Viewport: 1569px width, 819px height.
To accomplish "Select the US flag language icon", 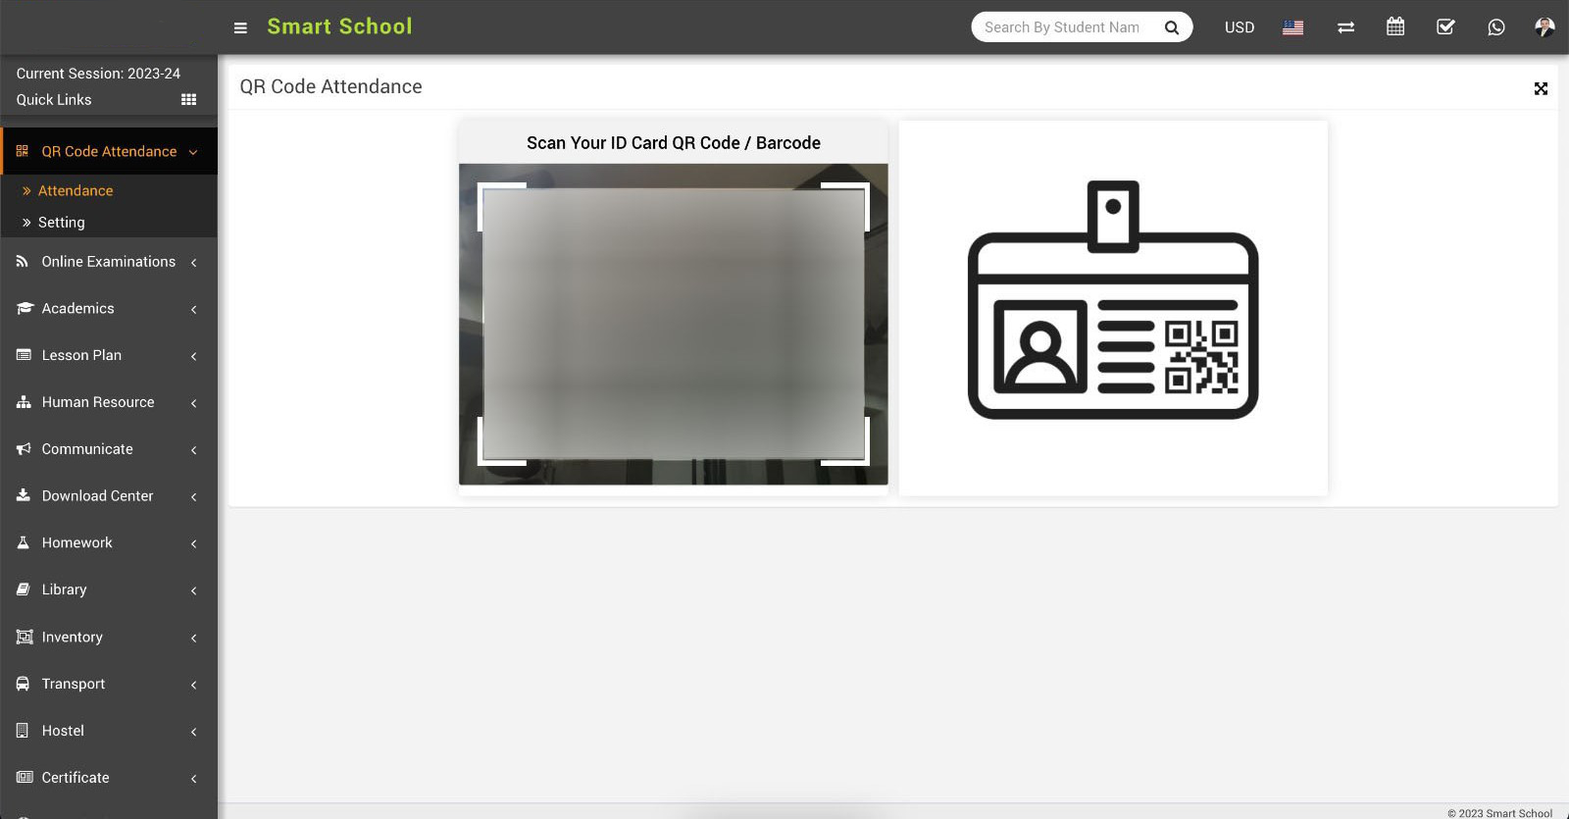I will 1293,27.
